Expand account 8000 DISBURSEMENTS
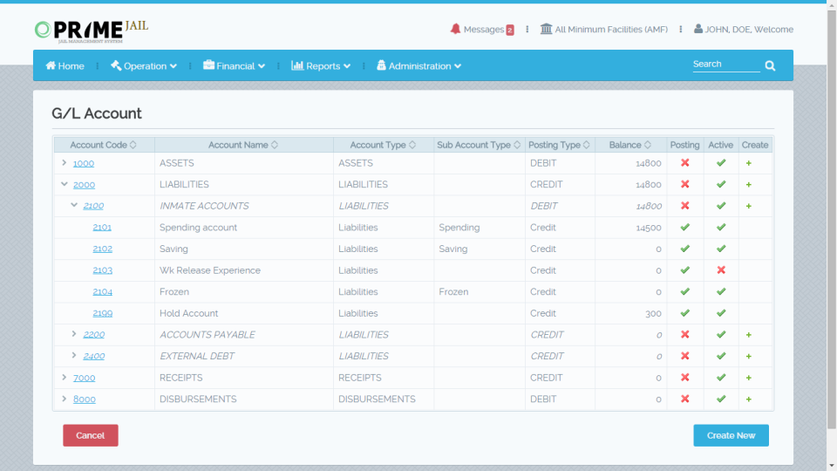The image size is (837, 471). pyautogui.click(x=64, y=399)
